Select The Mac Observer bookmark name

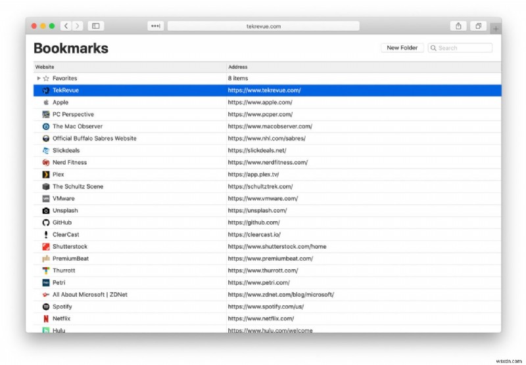(78, 127)
